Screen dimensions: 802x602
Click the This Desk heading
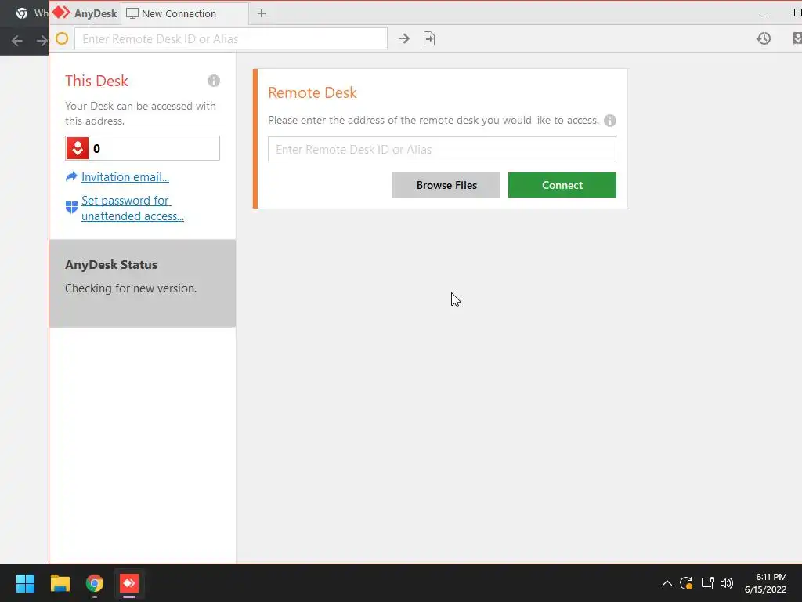[x=96, y=81]
